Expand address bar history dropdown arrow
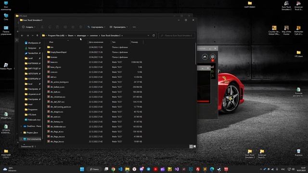This screenshot has height=173, width=308. tap(148, 36)
